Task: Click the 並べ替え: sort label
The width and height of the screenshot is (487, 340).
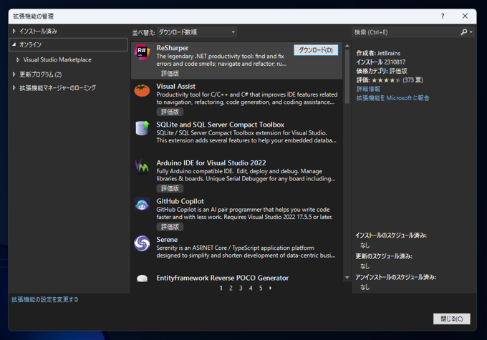Action: coord(143,33)
